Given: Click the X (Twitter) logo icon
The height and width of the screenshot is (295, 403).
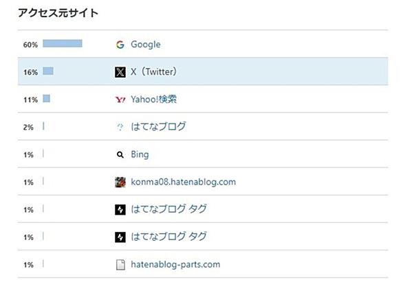Looking at the screenshot, I should (120, 72).
